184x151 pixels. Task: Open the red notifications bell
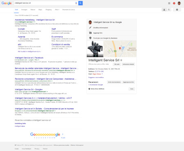[174, 3]
